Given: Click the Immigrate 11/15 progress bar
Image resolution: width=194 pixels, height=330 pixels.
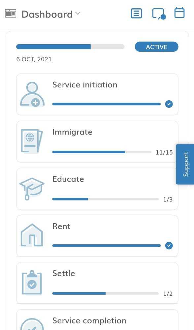Looking at the screenshot, I should coord(102,152).
